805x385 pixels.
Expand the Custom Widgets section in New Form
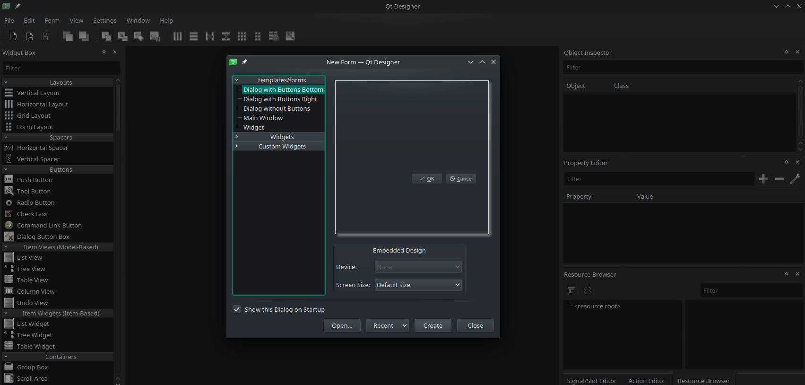[237, 146]
